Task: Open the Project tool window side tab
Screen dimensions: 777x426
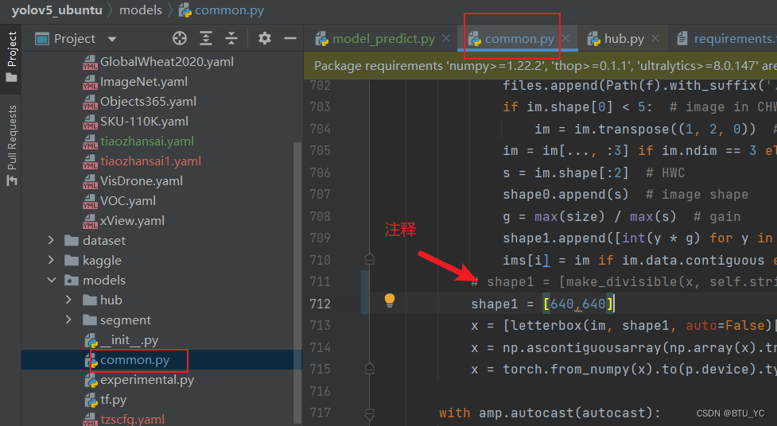Action: coord(11,56)
